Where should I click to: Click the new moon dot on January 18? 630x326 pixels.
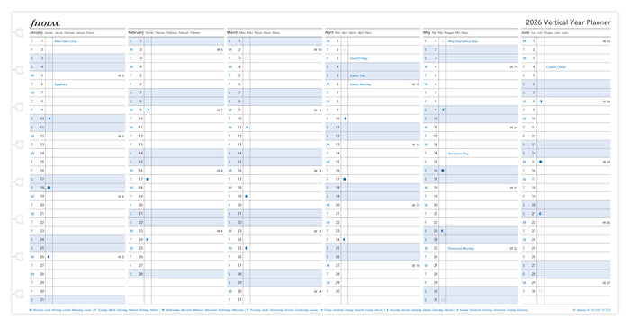49,188
